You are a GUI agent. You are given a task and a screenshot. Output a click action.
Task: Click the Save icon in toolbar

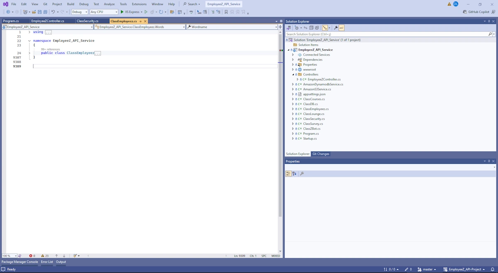(x=39, y=12)
